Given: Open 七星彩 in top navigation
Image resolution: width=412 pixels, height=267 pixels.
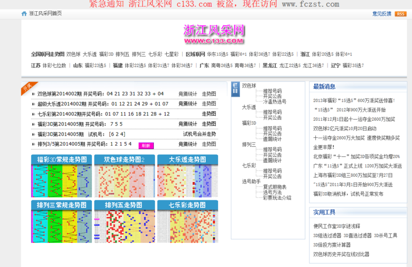Looking at the screenshot, I should tap(172, 54).
